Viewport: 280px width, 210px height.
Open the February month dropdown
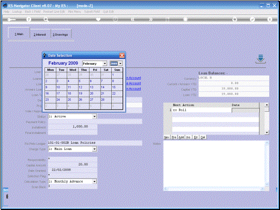click(105, 63)
